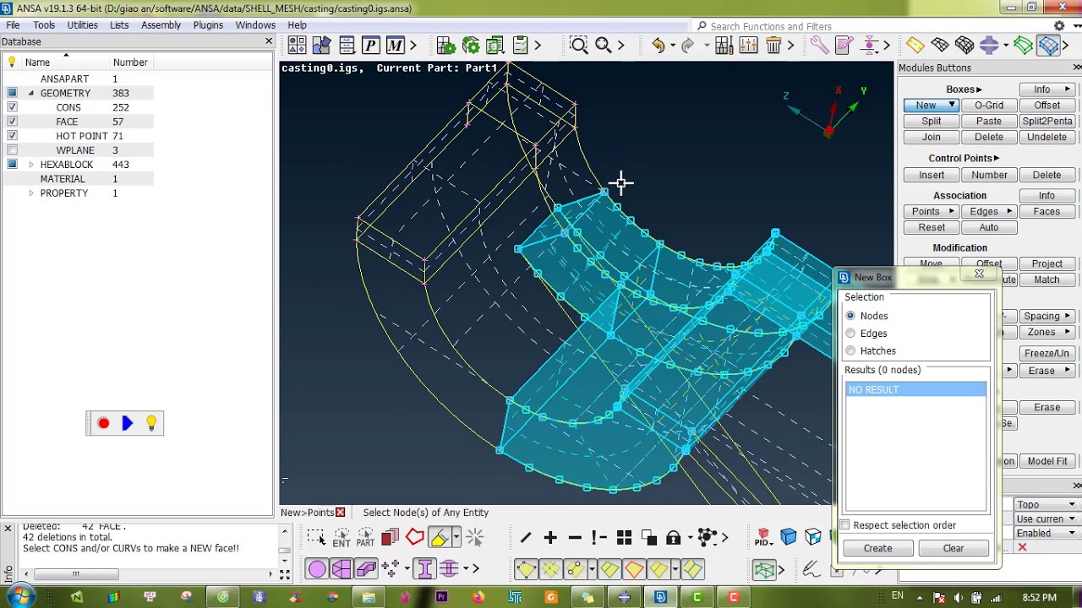Click the Clear button in New Box

(x=954, y=549)
